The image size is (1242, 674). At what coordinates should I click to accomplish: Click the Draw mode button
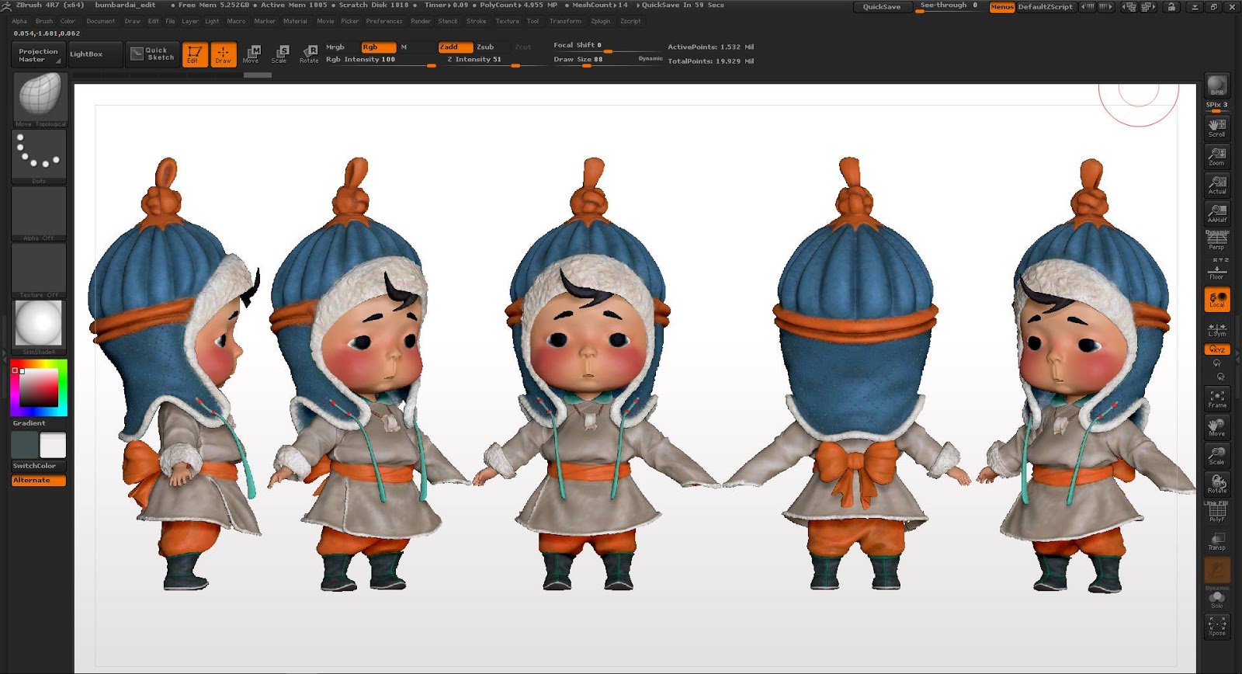click(x=224, y=54)
